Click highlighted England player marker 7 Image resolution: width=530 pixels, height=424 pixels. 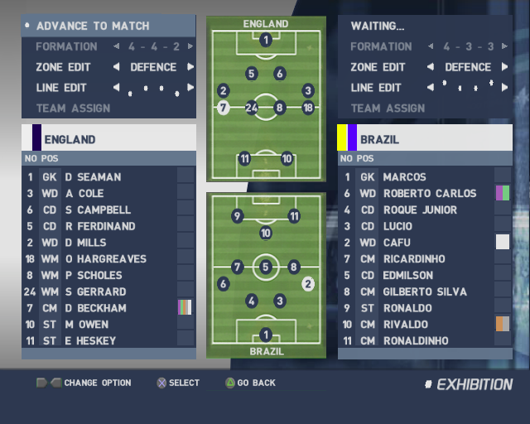(x=223, y=107)
